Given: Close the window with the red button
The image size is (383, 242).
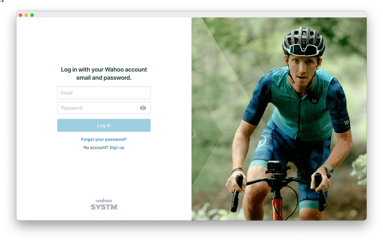Looking at the screenshot, I should click(x=20, y=15).
